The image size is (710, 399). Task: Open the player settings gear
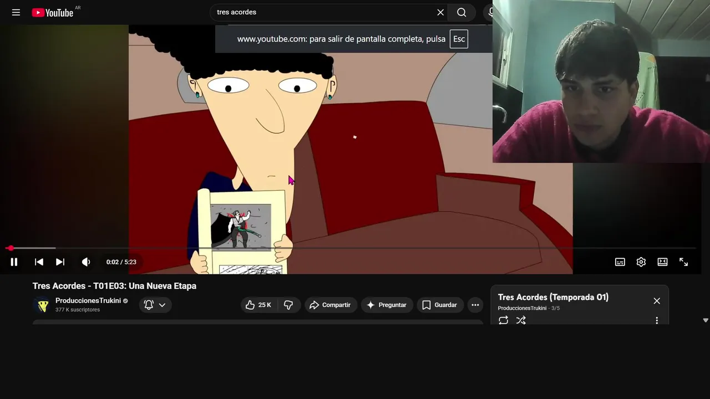pos(641,262)
